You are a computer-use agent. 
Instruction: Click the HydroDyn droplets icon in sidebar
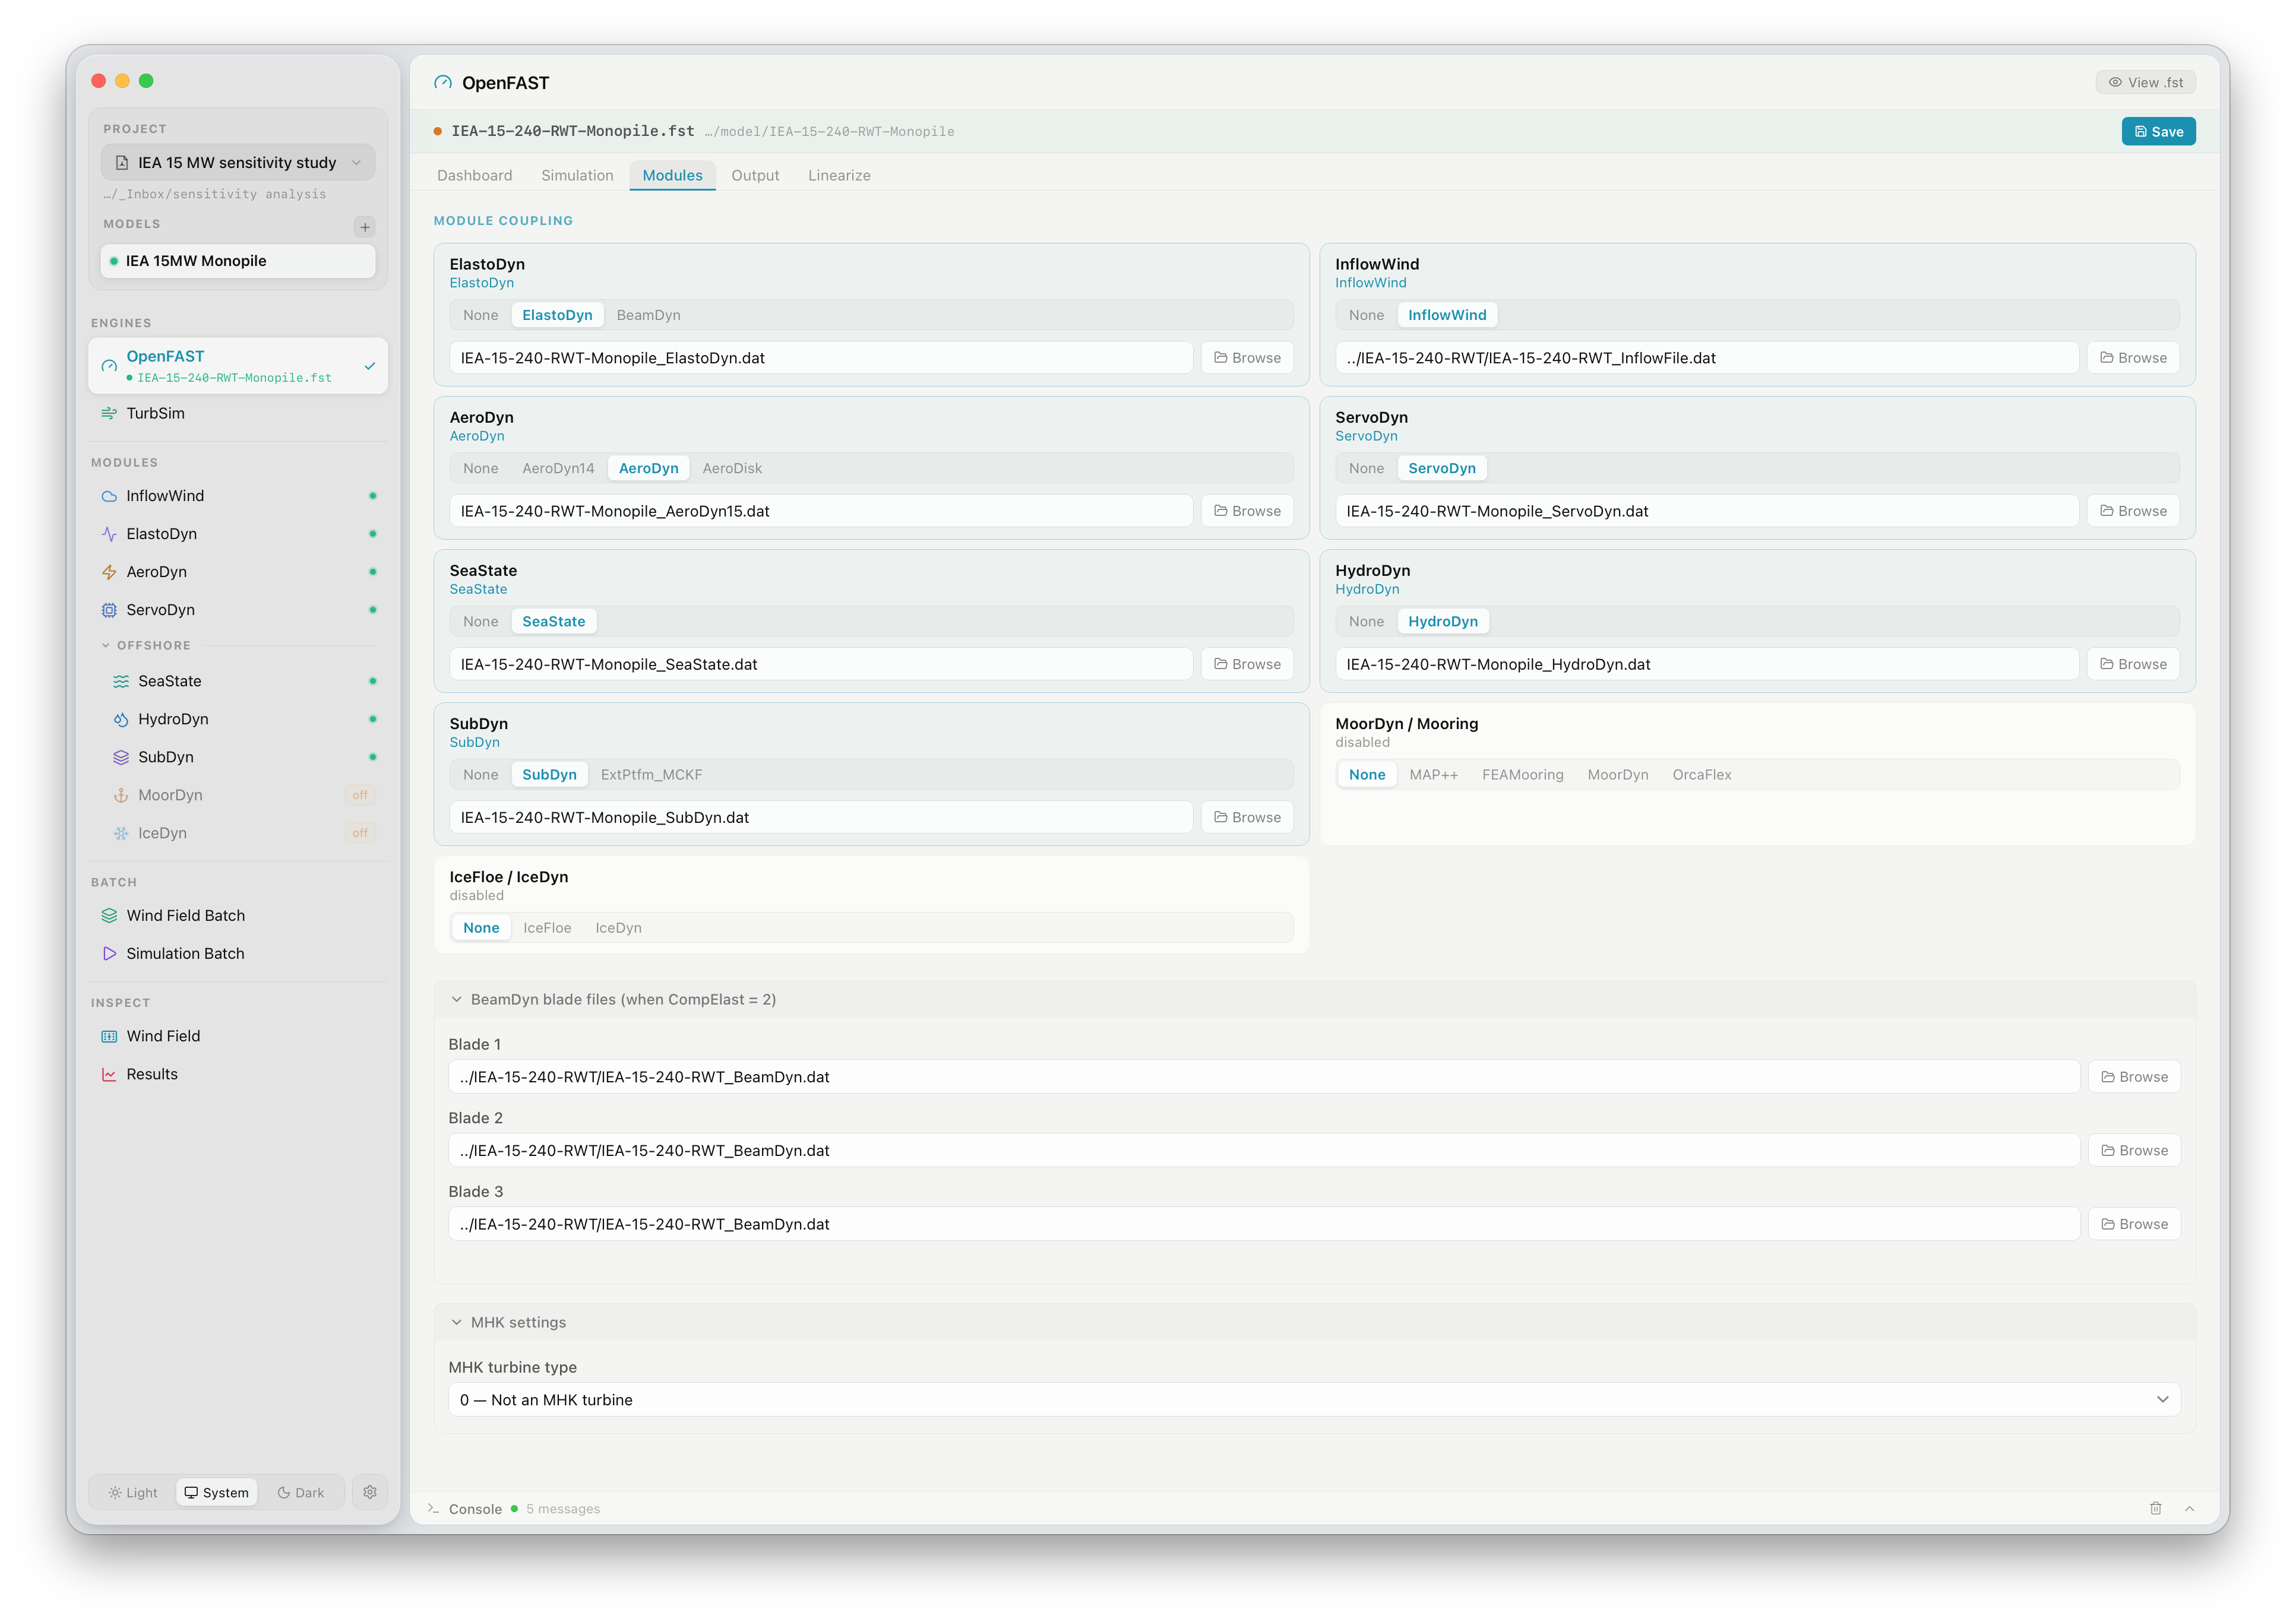121,718
